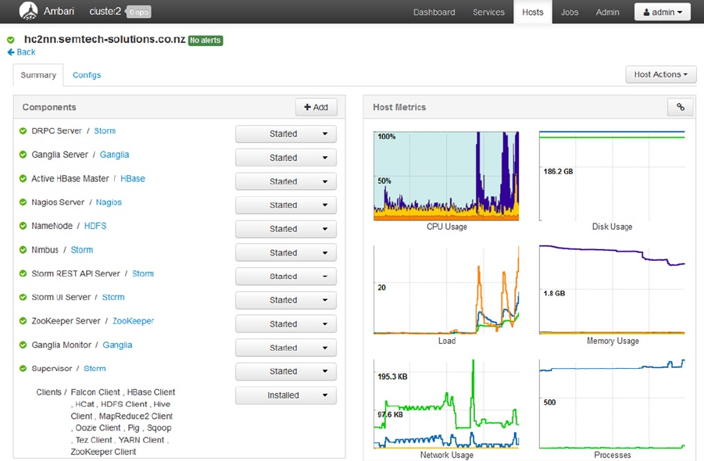Click the Network Usage graph

pyautogui.click(x=446, y=403)
